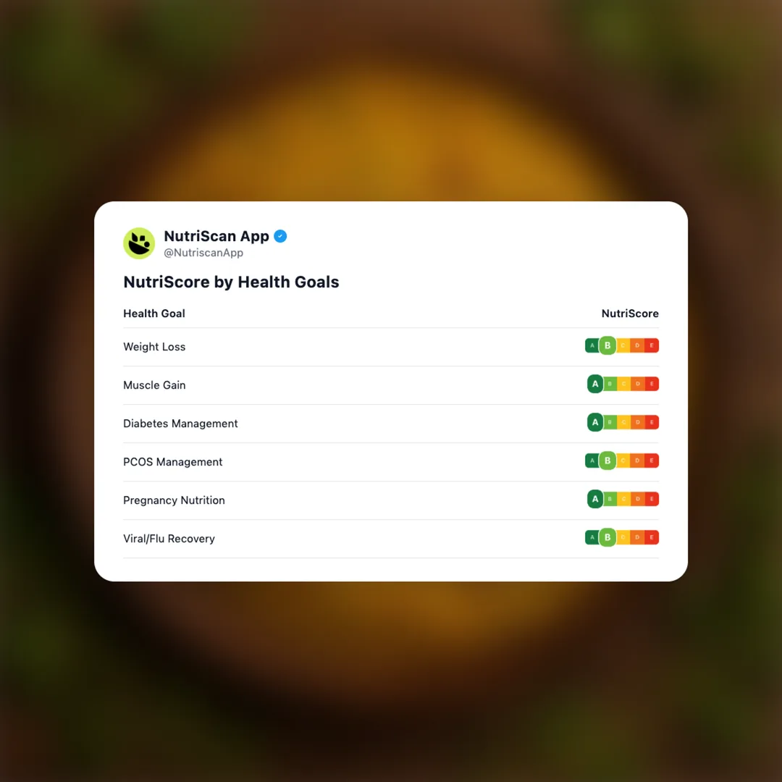Select the Diabetes Management row label
782x782 pixels.
pyautogui.click(x=180, y=424)
